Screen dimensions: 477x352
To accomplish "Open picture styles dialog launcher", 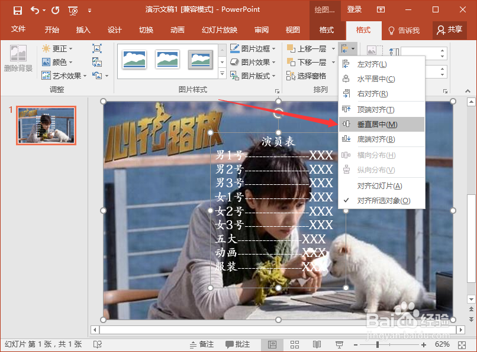I will click(x=277, y=91).
